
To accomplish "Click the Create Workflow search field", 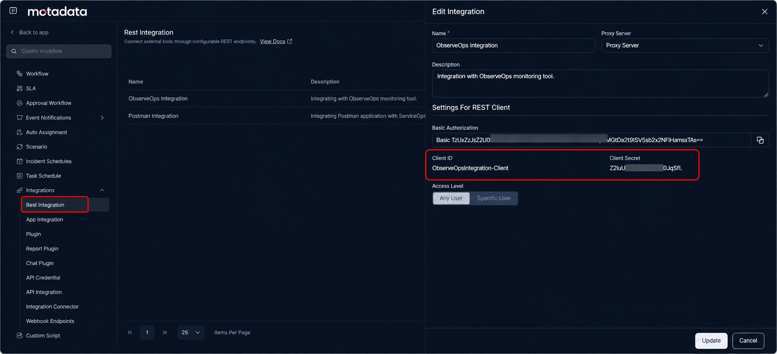I will point(59,51).
